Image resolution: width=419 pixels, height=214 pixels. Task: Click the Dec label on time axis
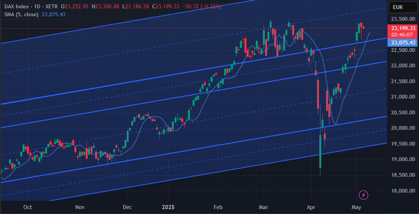(128, 207)
